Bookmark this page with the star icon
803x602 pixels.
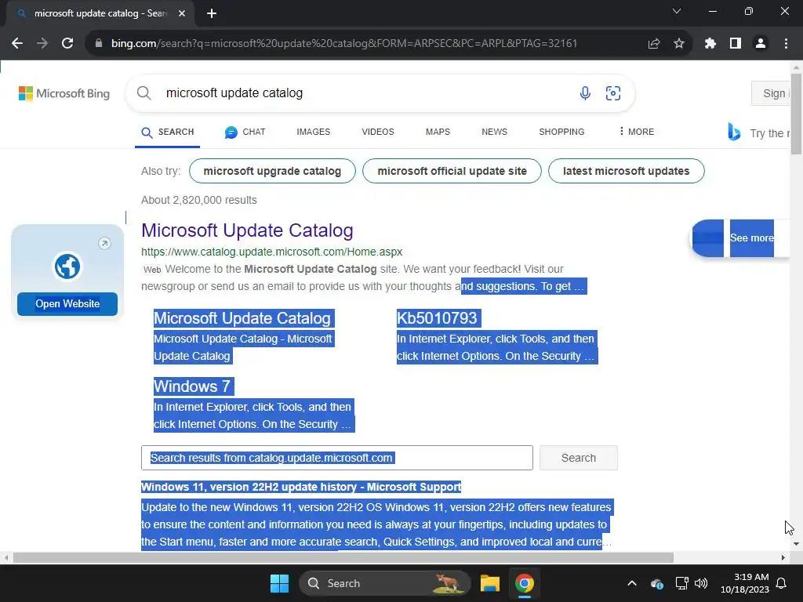[679, 44]
